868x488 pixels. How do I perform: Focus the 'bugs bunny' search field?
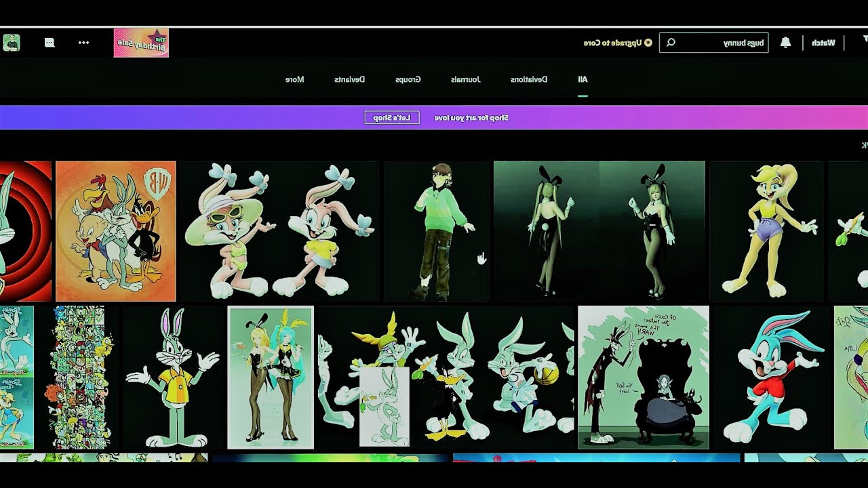714,43
